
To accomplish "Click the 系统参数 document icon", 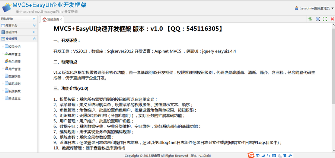I will (6, 91).
